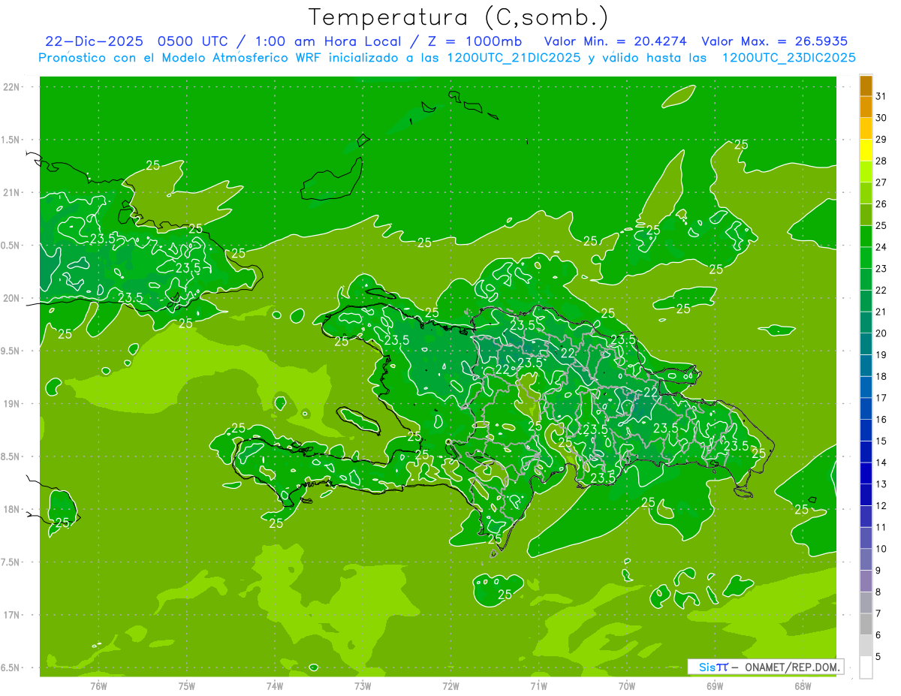
Task: Click the "70W" longitude axis label
Action: click(x=627, y=685)
